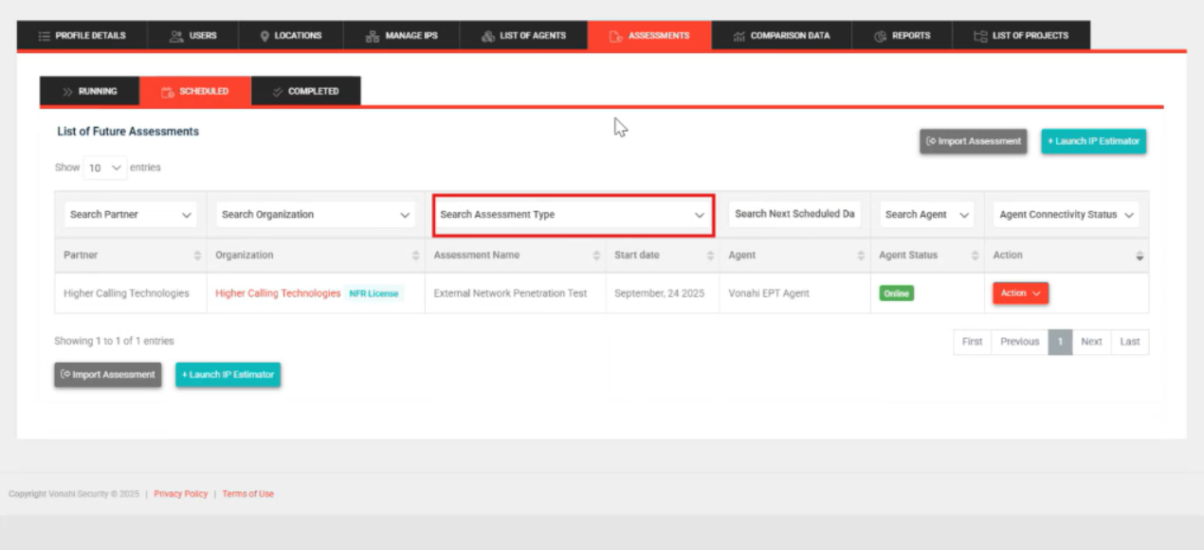Click the Profile Details list icon
This screenshot has width=1204, height=550.
pyautogui.click(x=44, y=36)
